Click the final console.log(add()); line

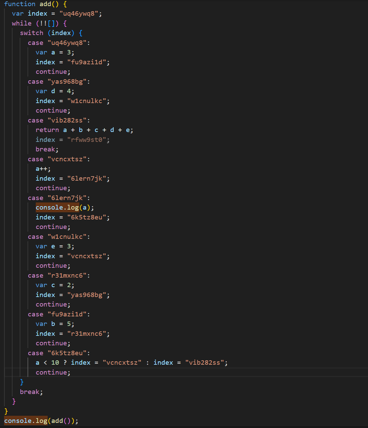pyautogui.click(x=41, y=421)
